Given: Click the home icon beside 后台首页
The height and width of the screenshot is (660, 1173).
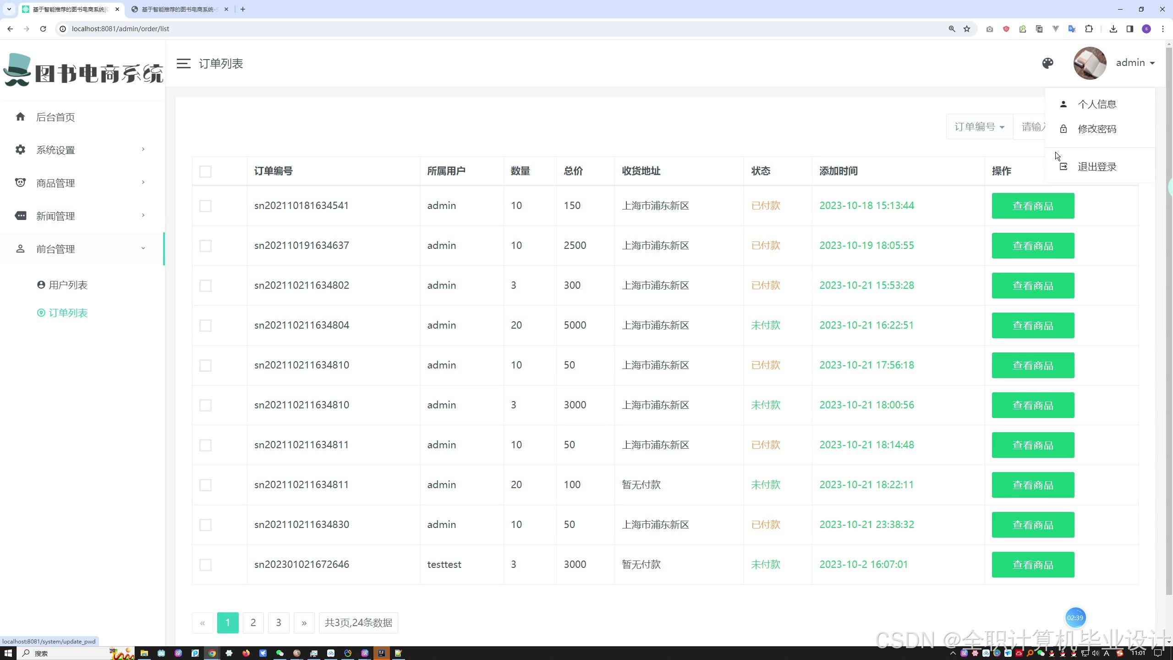Looking at the screenshot, I should 20,117.
